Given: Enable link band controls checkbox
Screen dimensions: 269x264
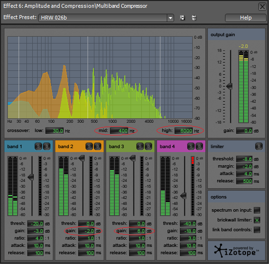Looking at the screenshot, I should tap(257, 230).
